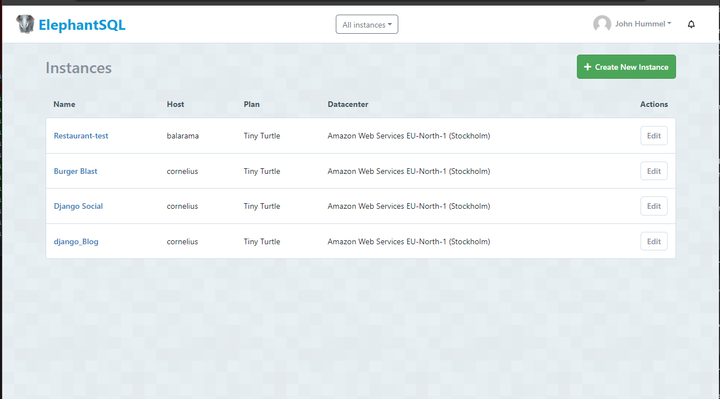
Task: Edit the Django Social instance
Action: pos(654,206)
